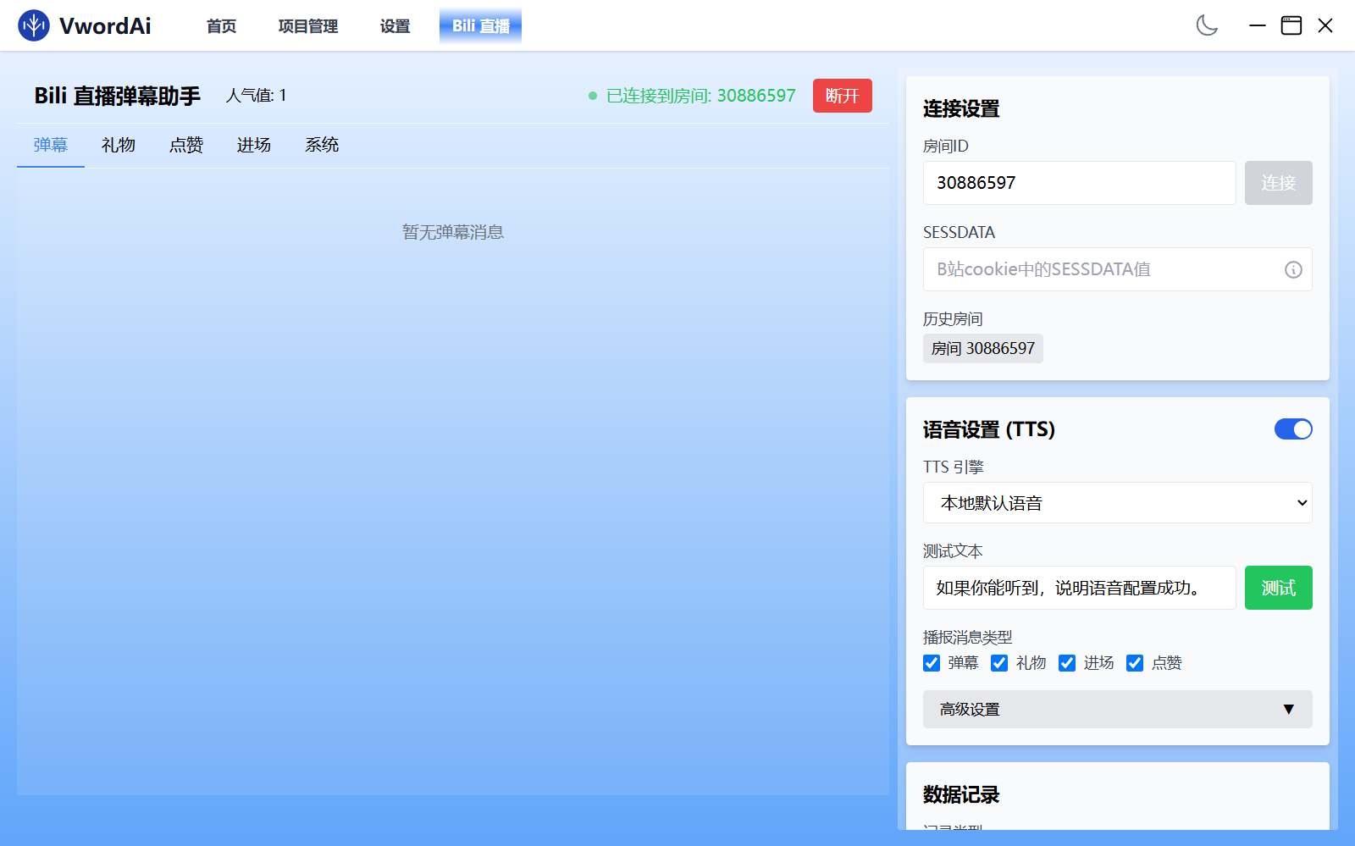The width and height of the screenshot is (1355, 846).
Task: Click the grey 连接 button
Action: (x=1279, y=183)
